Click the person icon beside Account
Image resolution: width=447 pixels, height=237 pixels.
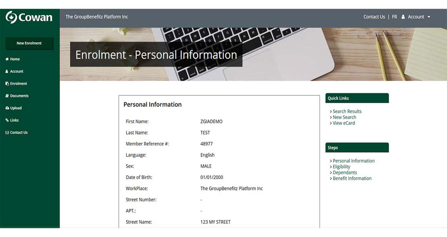(x=403, y=16)
